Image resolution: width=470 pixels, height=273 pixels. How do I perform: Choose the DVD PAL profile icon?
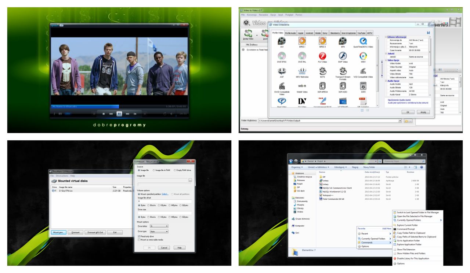302,56
